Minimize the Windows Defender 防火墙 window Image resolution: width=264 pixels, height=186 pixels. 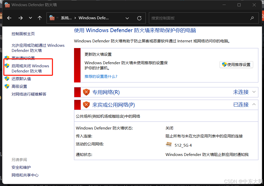224,5
